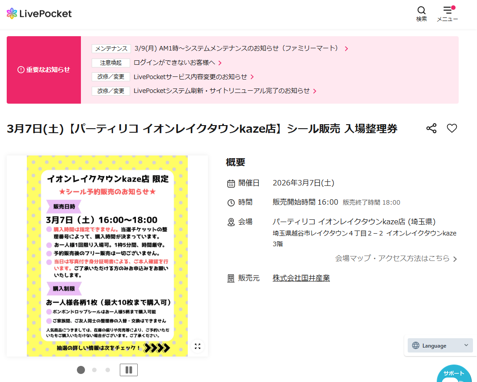
Task: Click the メンテナンス notice label
Action: point(111,48)
